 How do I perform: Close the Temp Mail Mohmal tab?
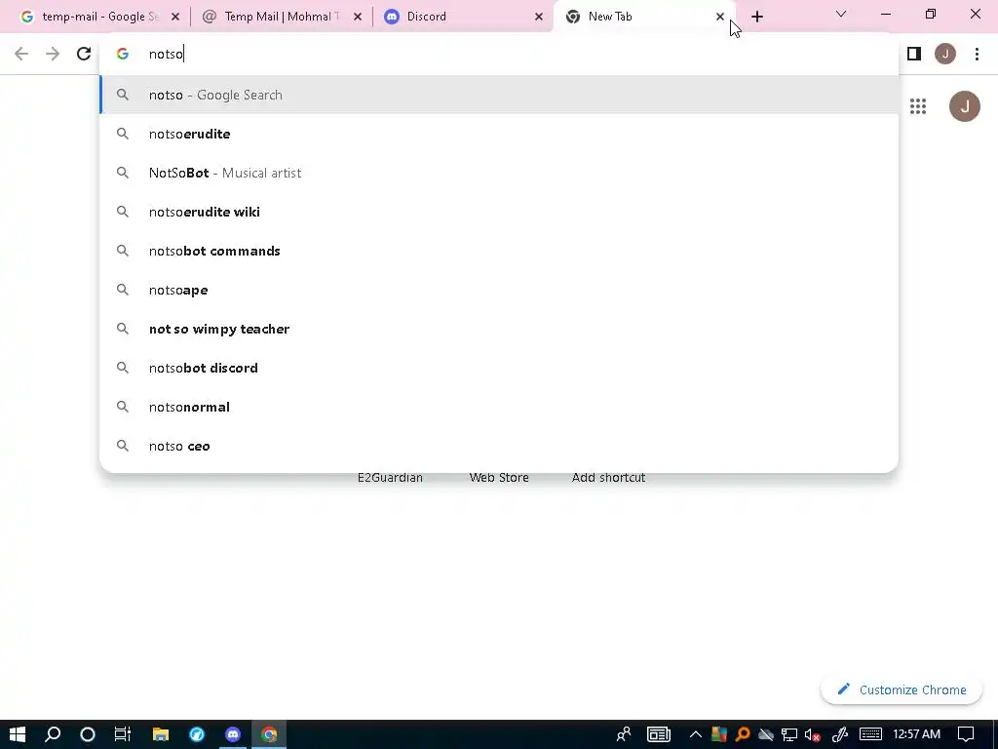click(358, 17)
